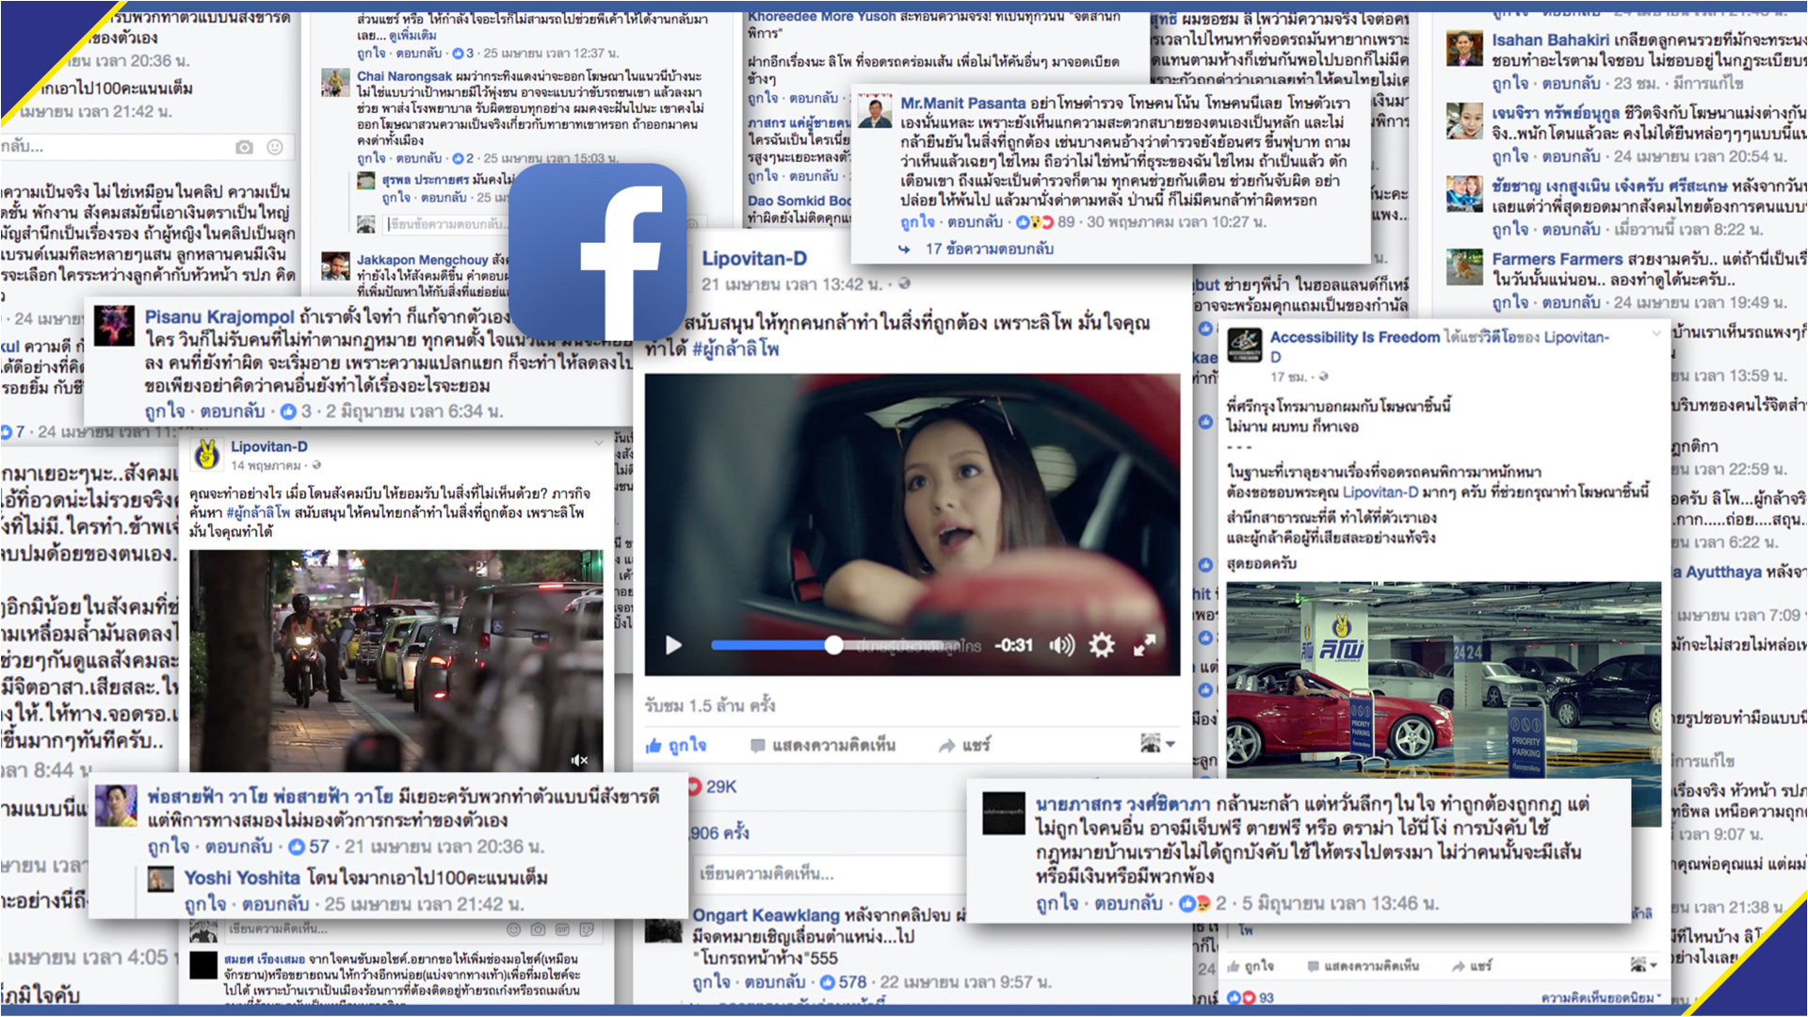Open Dao Somkid's profile name
Image resolution: width=1808 pixels, height=1017 pixels.
[799, 201]
